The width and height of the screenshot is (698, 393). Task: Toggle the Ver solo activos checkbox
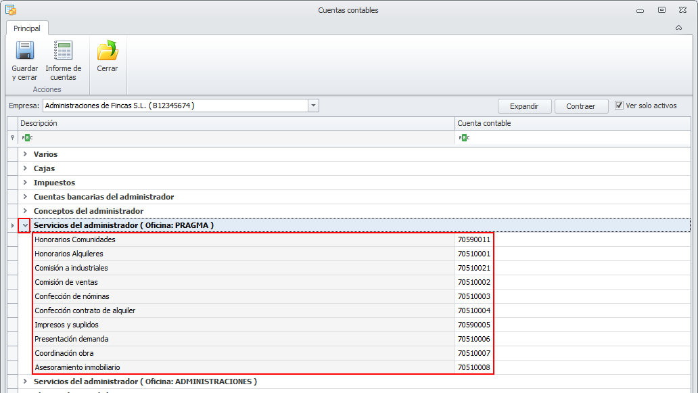tap(619, 106)
